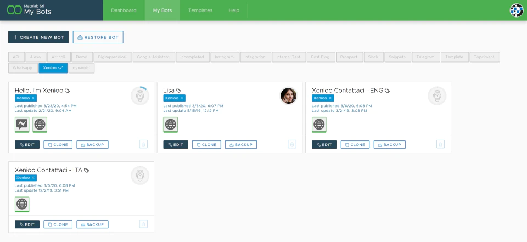
Task: Delete the Lisa bot using trash icon
Action: 292,144
